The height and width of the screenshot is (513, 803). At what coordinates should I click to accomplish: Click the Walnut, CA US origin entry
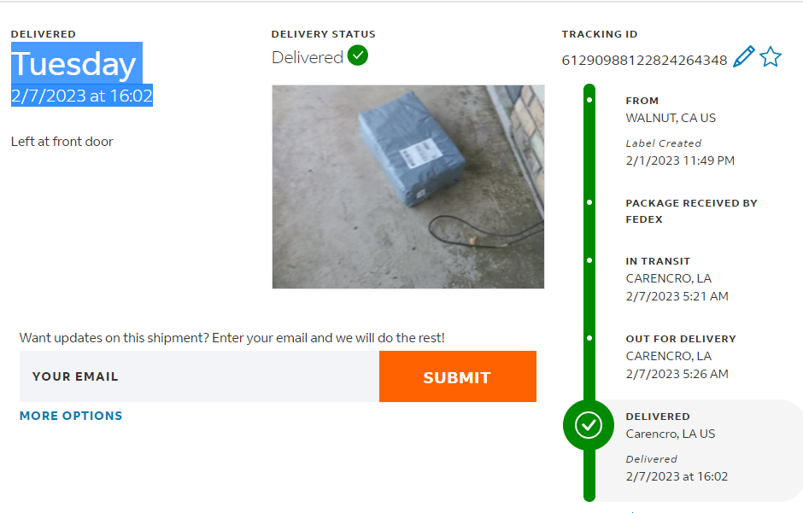[671, 118]
